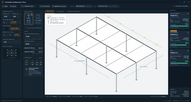Click help icon beside Vigas principais
The image size is (191, 102).
click(20, 26)
